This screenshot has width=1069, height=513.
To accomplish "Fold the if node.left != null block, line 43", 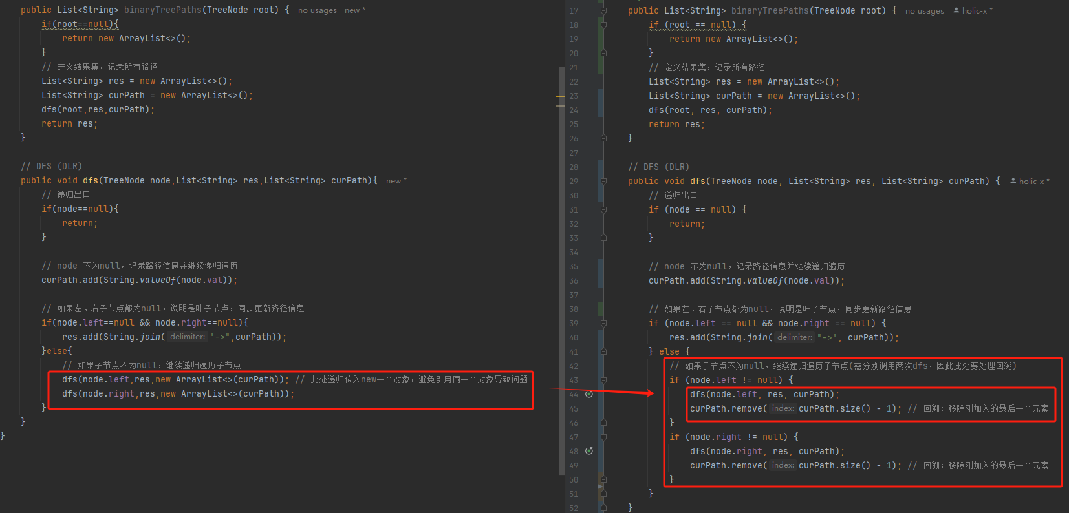I will click(603, 380).
